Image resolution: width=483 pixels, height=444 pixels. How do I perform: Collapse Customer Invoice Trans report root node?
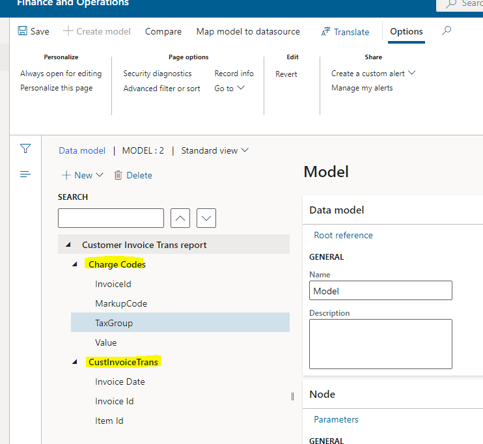pyautogui.click(x=68, y=245)
